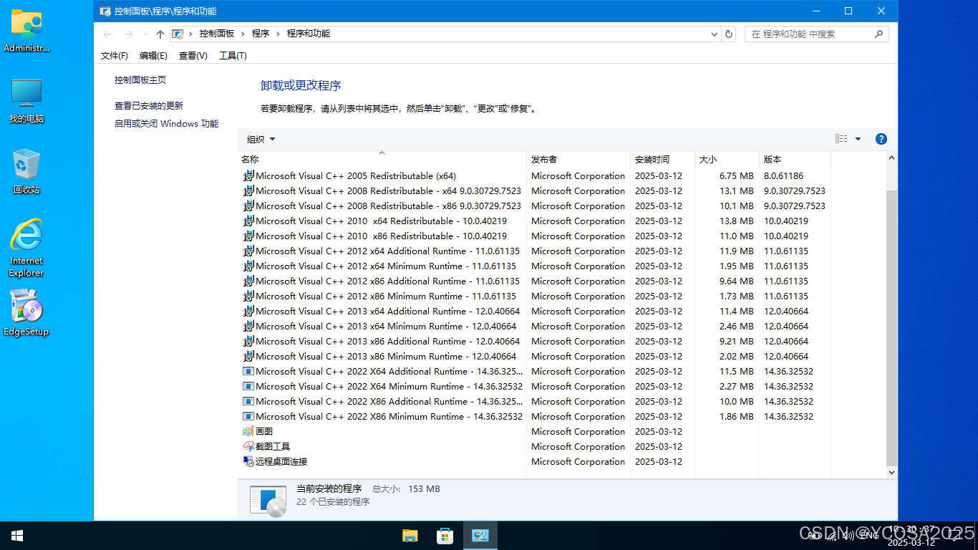
Task: Click the scrollbar up arrow
Action: [x=891, y=158]
